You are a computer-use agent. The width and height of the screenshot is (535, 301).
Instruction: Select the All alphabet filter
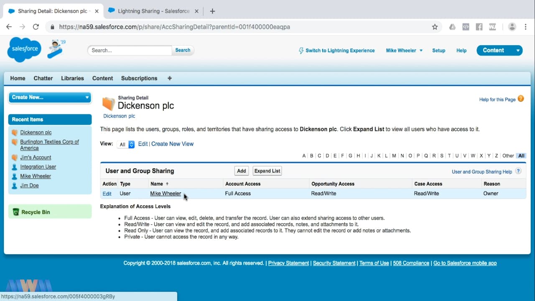(x=521, y=156)
